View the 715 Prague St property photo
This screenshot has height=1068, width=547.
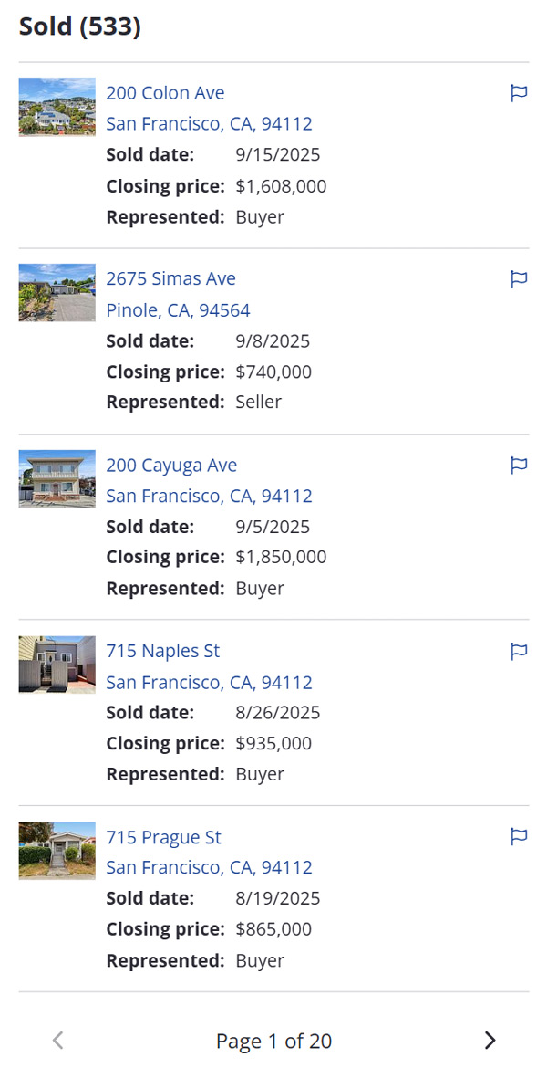click(x=57, y=851)
